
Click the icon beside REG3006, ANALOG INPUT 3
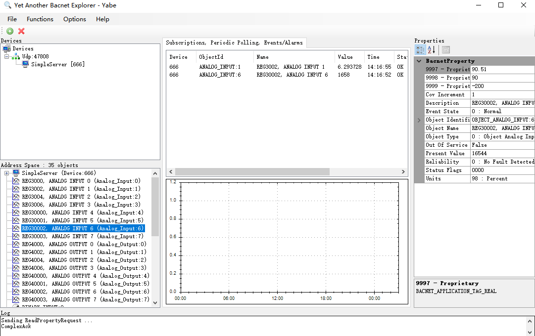coord(16,205)
